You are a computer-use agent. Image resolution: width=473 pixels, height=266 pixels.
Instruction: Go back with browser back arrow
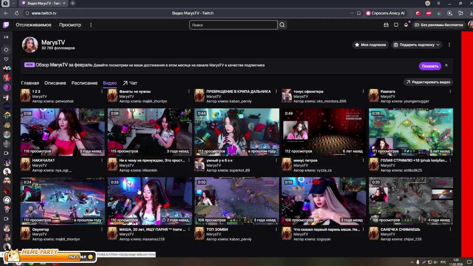pos(6,13)
